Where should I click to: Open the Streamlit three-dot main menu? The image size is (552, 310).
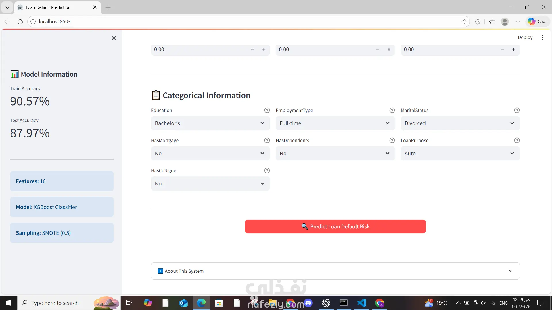click(x=543, y=38)
